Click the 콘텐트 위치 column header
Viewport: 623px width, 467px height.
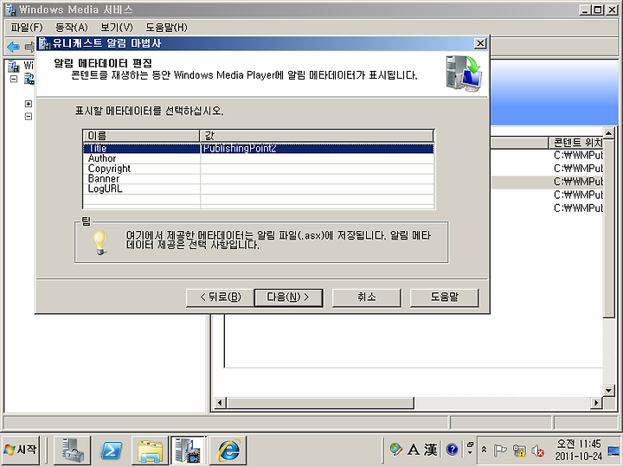click(x=576, y=143)
